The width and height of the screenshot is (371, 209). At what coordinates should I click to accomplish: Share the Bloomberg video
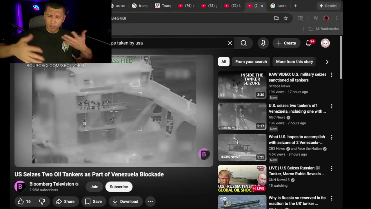(x=65, y=201)
